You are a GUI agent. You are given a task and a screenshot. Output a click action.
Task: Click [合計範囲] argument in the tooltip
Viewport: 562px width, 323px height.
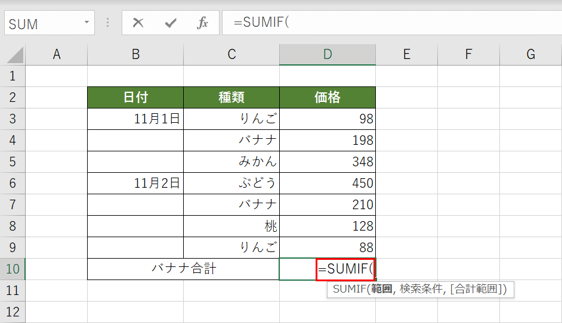coord(476,289)
